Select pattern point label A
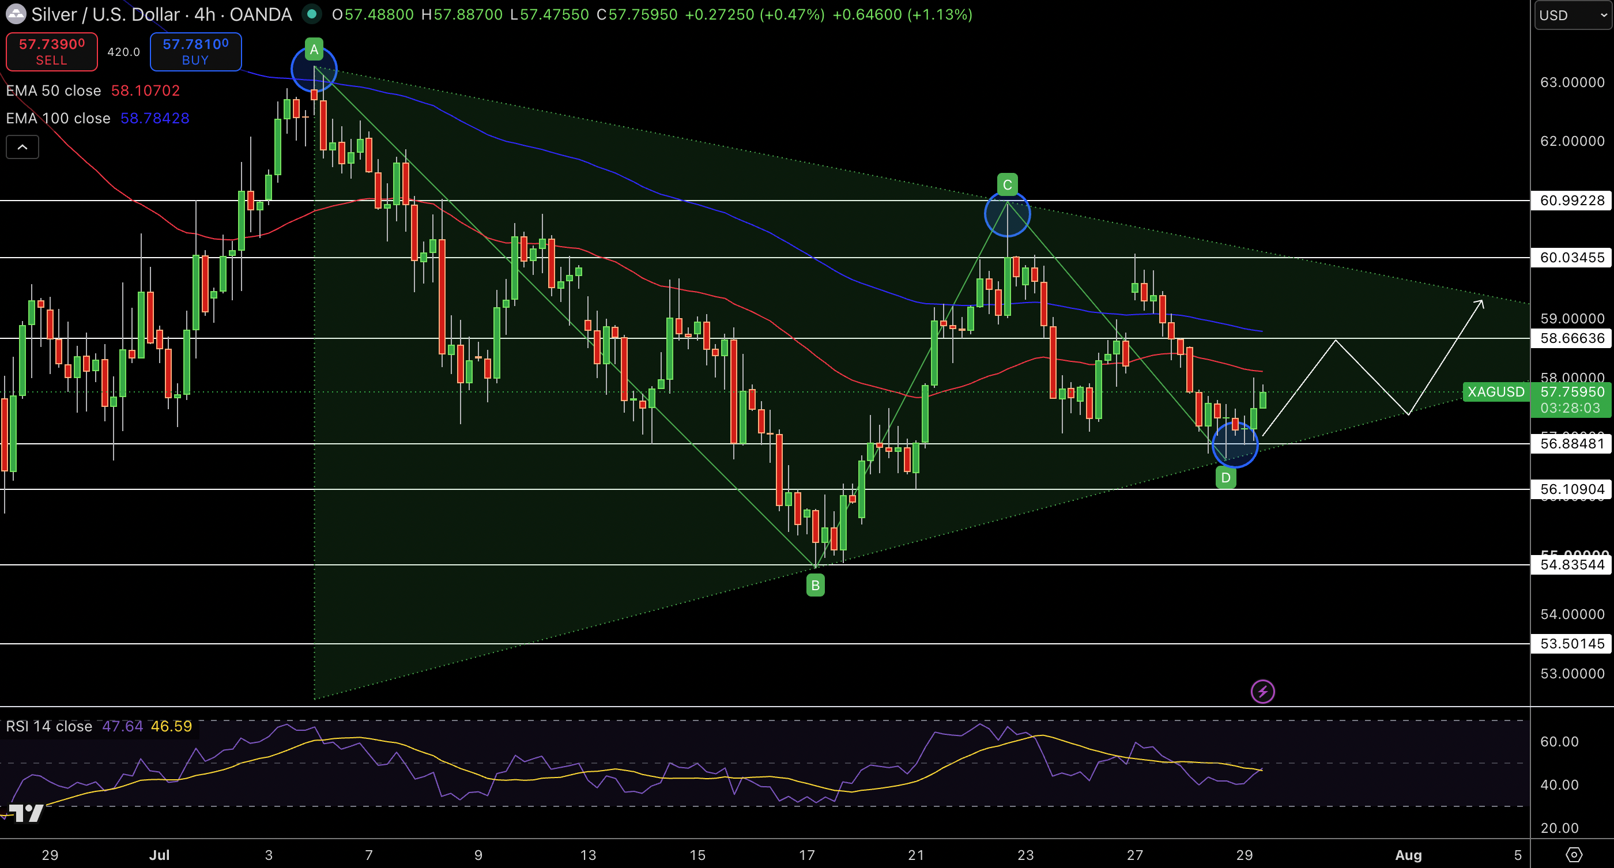 tap(314, 50)
